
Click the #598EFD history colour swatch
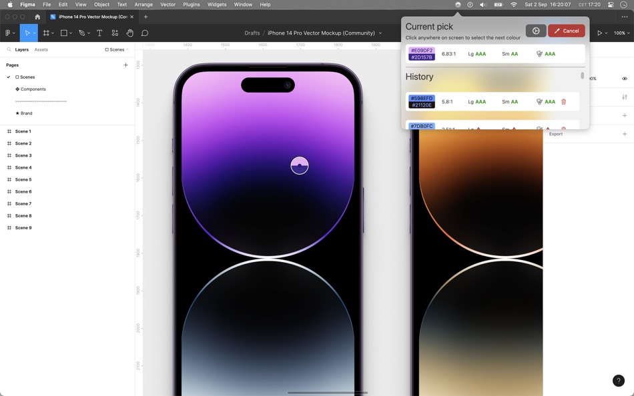click(422, 98)
